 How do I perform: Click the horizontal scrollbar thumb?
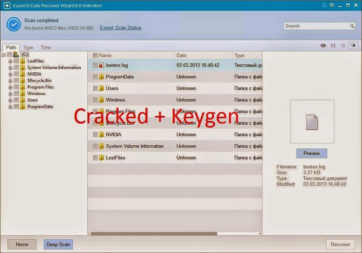tap(154, 233)
